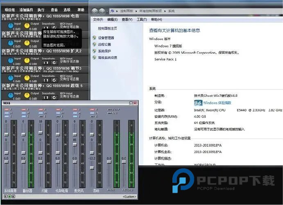Store a snapshot for the 调节3 plugin
The width and height of the screenshot is (283, 205).
click(46, 80)
